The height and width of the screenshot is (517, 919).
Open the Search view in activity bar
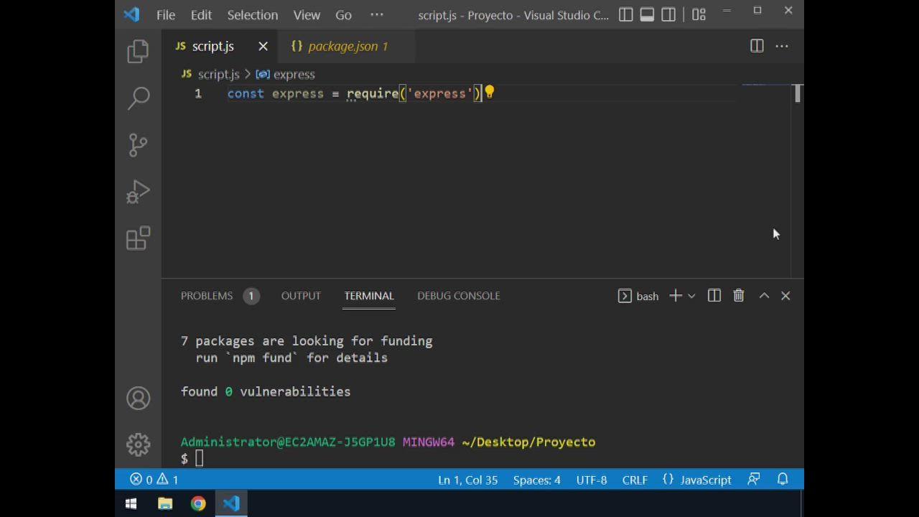(x=138, y=98)
